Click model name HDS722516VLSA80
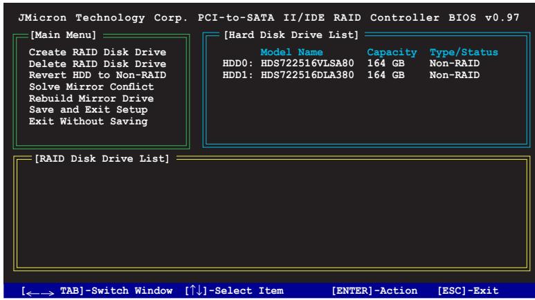The image size is (535, 300). (x=307, y=64)
